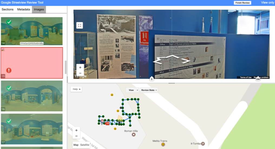This screenshot has height=149, width=275.
Task: Click the View only link
Action: [267, 3]
